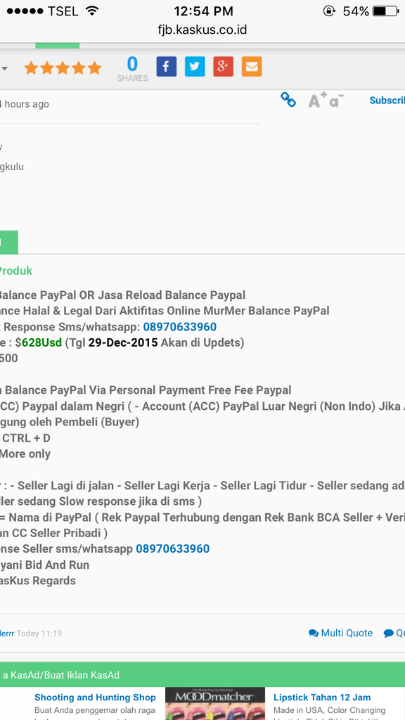Screen dimensions: 405x720
Task: Click Multi Quote button
Action: pyautogui.click(x=340, y=634)
